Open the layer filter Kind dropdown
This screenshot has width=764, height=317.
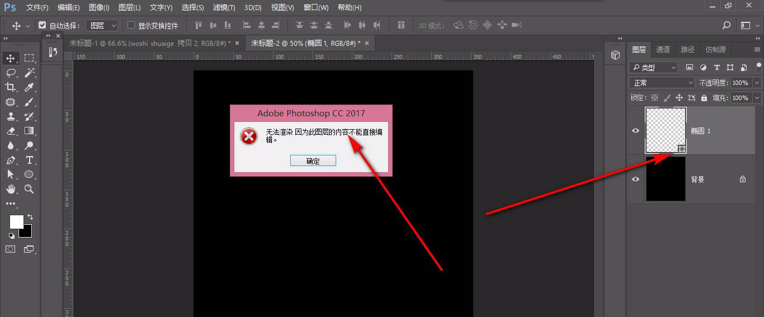(653, 67)
